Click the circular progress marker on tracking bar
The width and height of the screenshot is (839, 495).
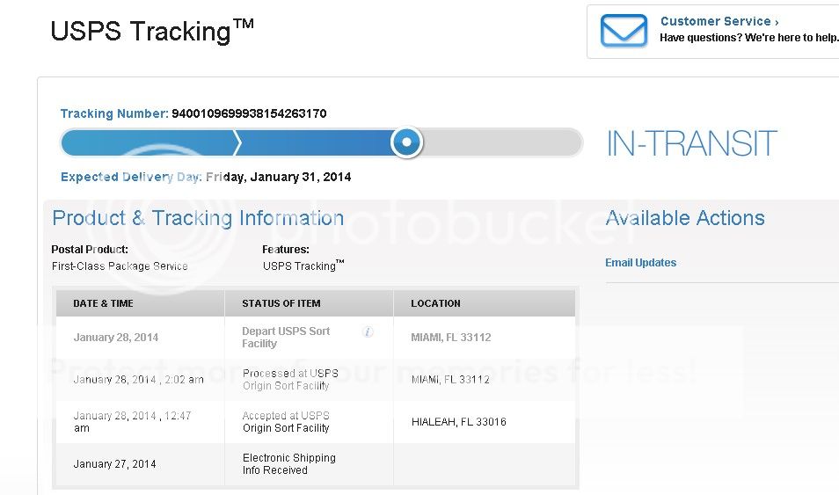pos(406,142)
